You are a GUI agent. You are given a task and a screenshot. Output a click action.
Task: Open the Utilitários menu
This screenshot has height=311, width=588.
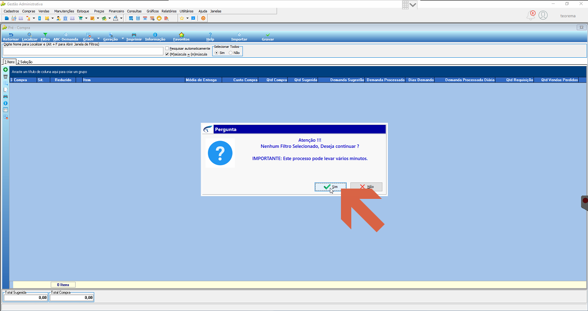tap(186, 11)
